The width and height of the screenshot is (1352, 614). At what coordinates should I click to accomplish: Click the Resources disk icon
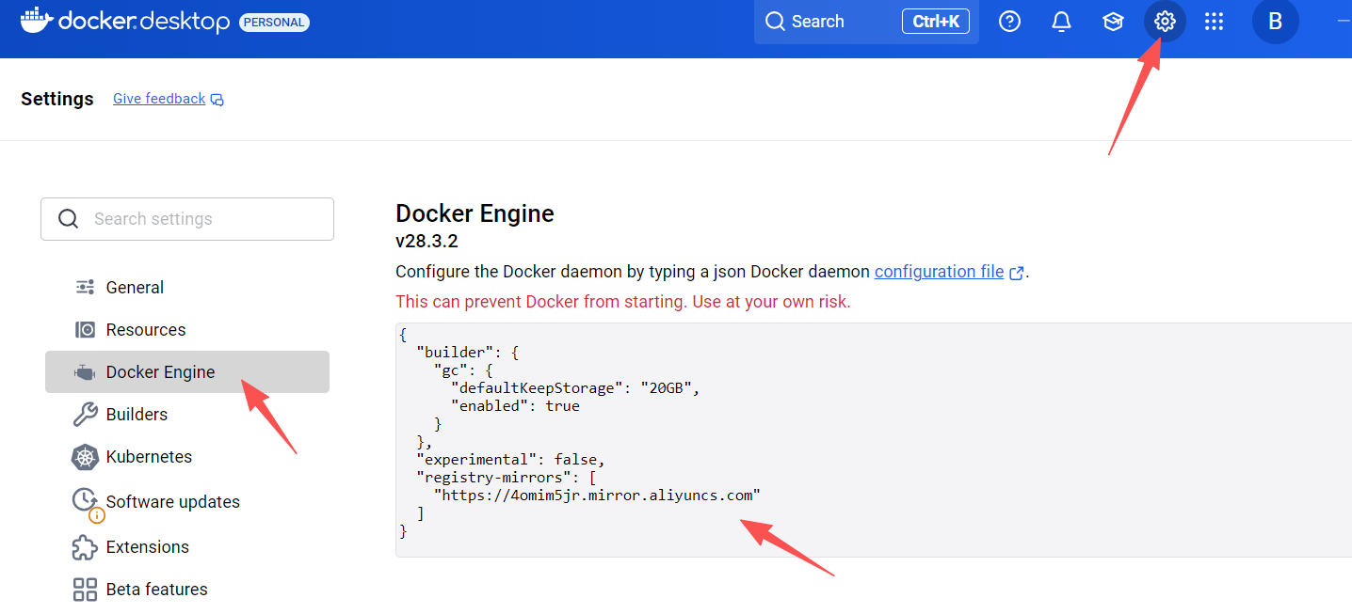85,330
